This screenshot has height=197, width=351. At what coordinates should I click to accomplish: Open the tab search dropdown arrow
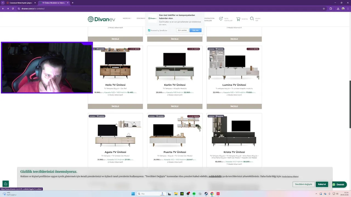click(3, 3)
